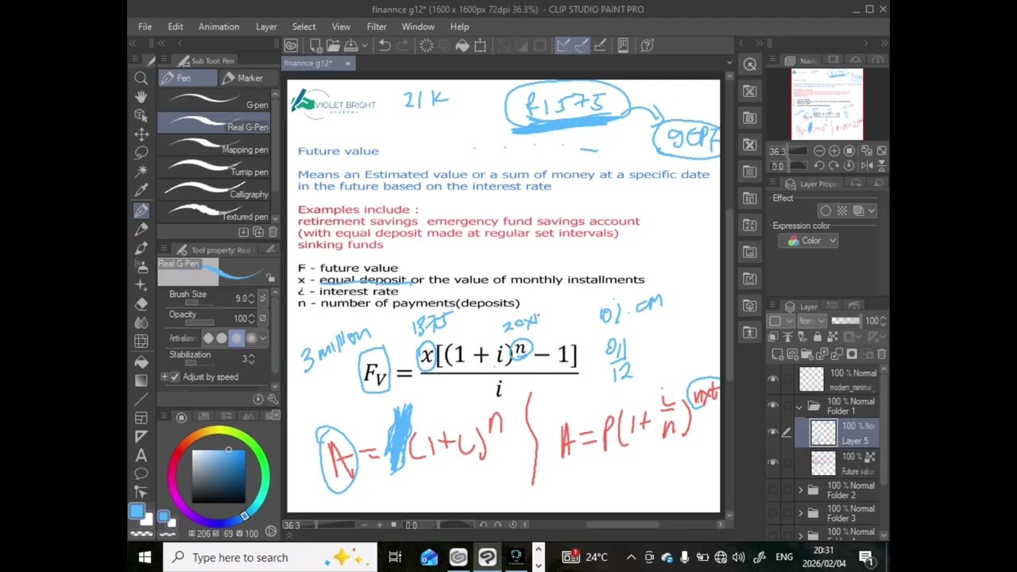Select the Airbrush tool

[x=141, y=266]
